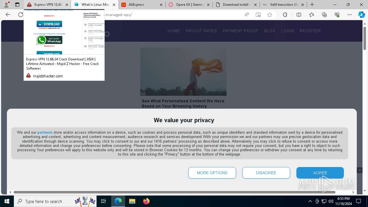Open the ad image of person with scarf
The width and height of the screenshot is (368, 207).
183,72
